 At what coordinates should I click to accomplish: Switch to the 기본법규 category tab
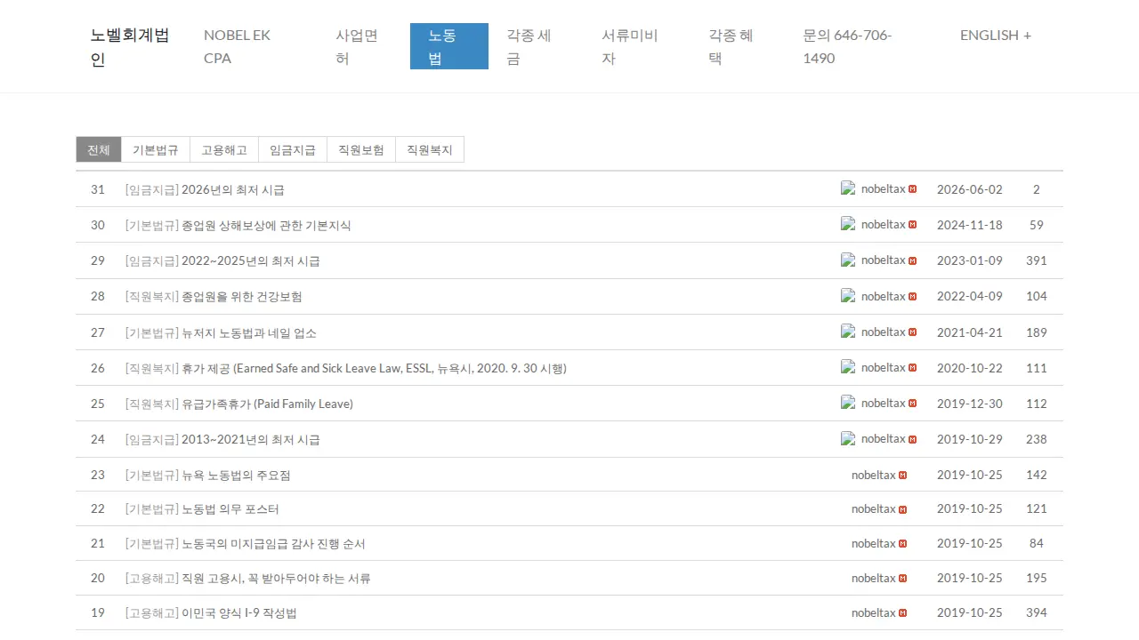156,150
